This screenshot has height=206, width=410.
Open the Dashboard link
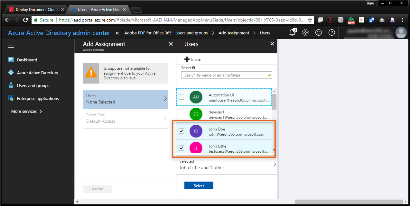pos(27,60)
